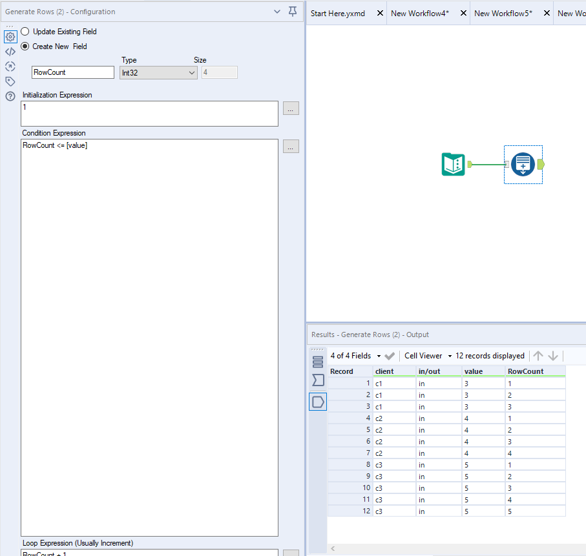Open the Type dropdown showing Int32
This screenshot has width=586, height=556.
(x=158, y=73)
